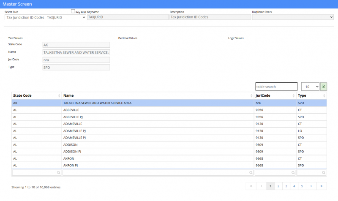Click the Excel export icon
The width and height of the screenshot is (338, 201).
(x=324, y=87)
